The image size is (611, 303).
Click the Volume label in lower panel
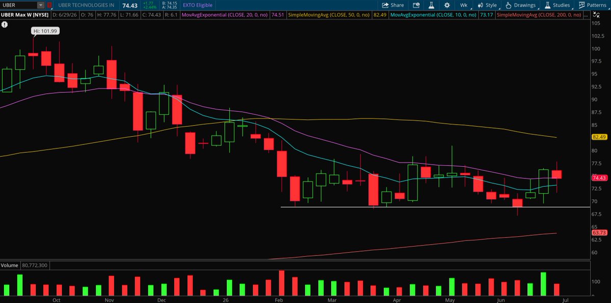[9, 265]
